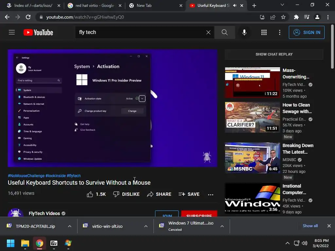
Task: Open network icon in system tray
Action: [296, 243]
